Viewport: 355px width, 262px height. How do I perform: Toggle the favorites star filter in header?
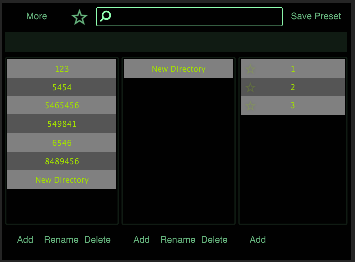click(x=79, y=17)
